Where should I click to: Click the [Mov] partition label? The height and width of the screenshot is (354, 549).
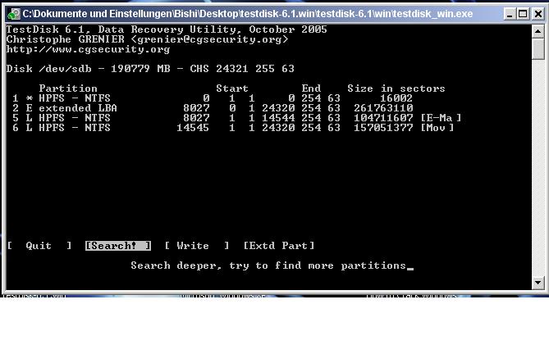(437, 128)
